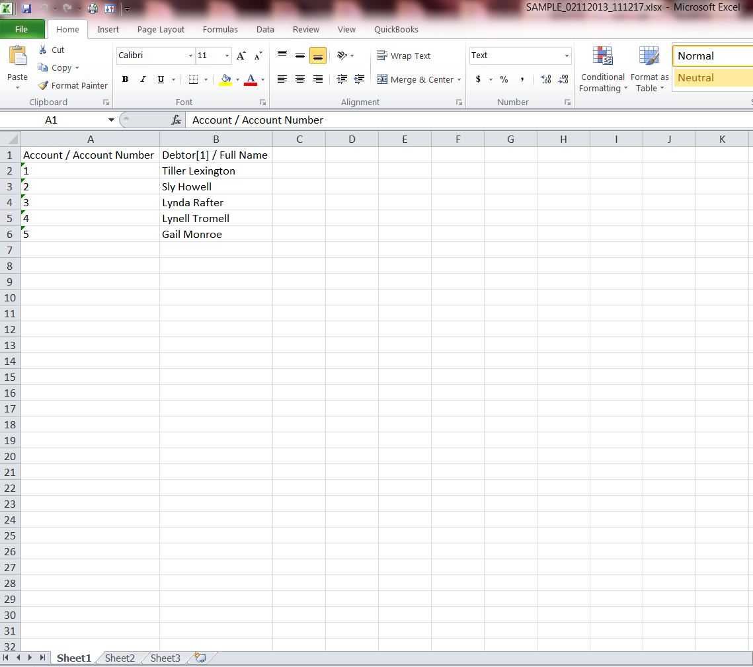Click the Insert Function fx icon
Image resolution: width=753 pixels, height=667 pixels.
(x=176, y=120)
